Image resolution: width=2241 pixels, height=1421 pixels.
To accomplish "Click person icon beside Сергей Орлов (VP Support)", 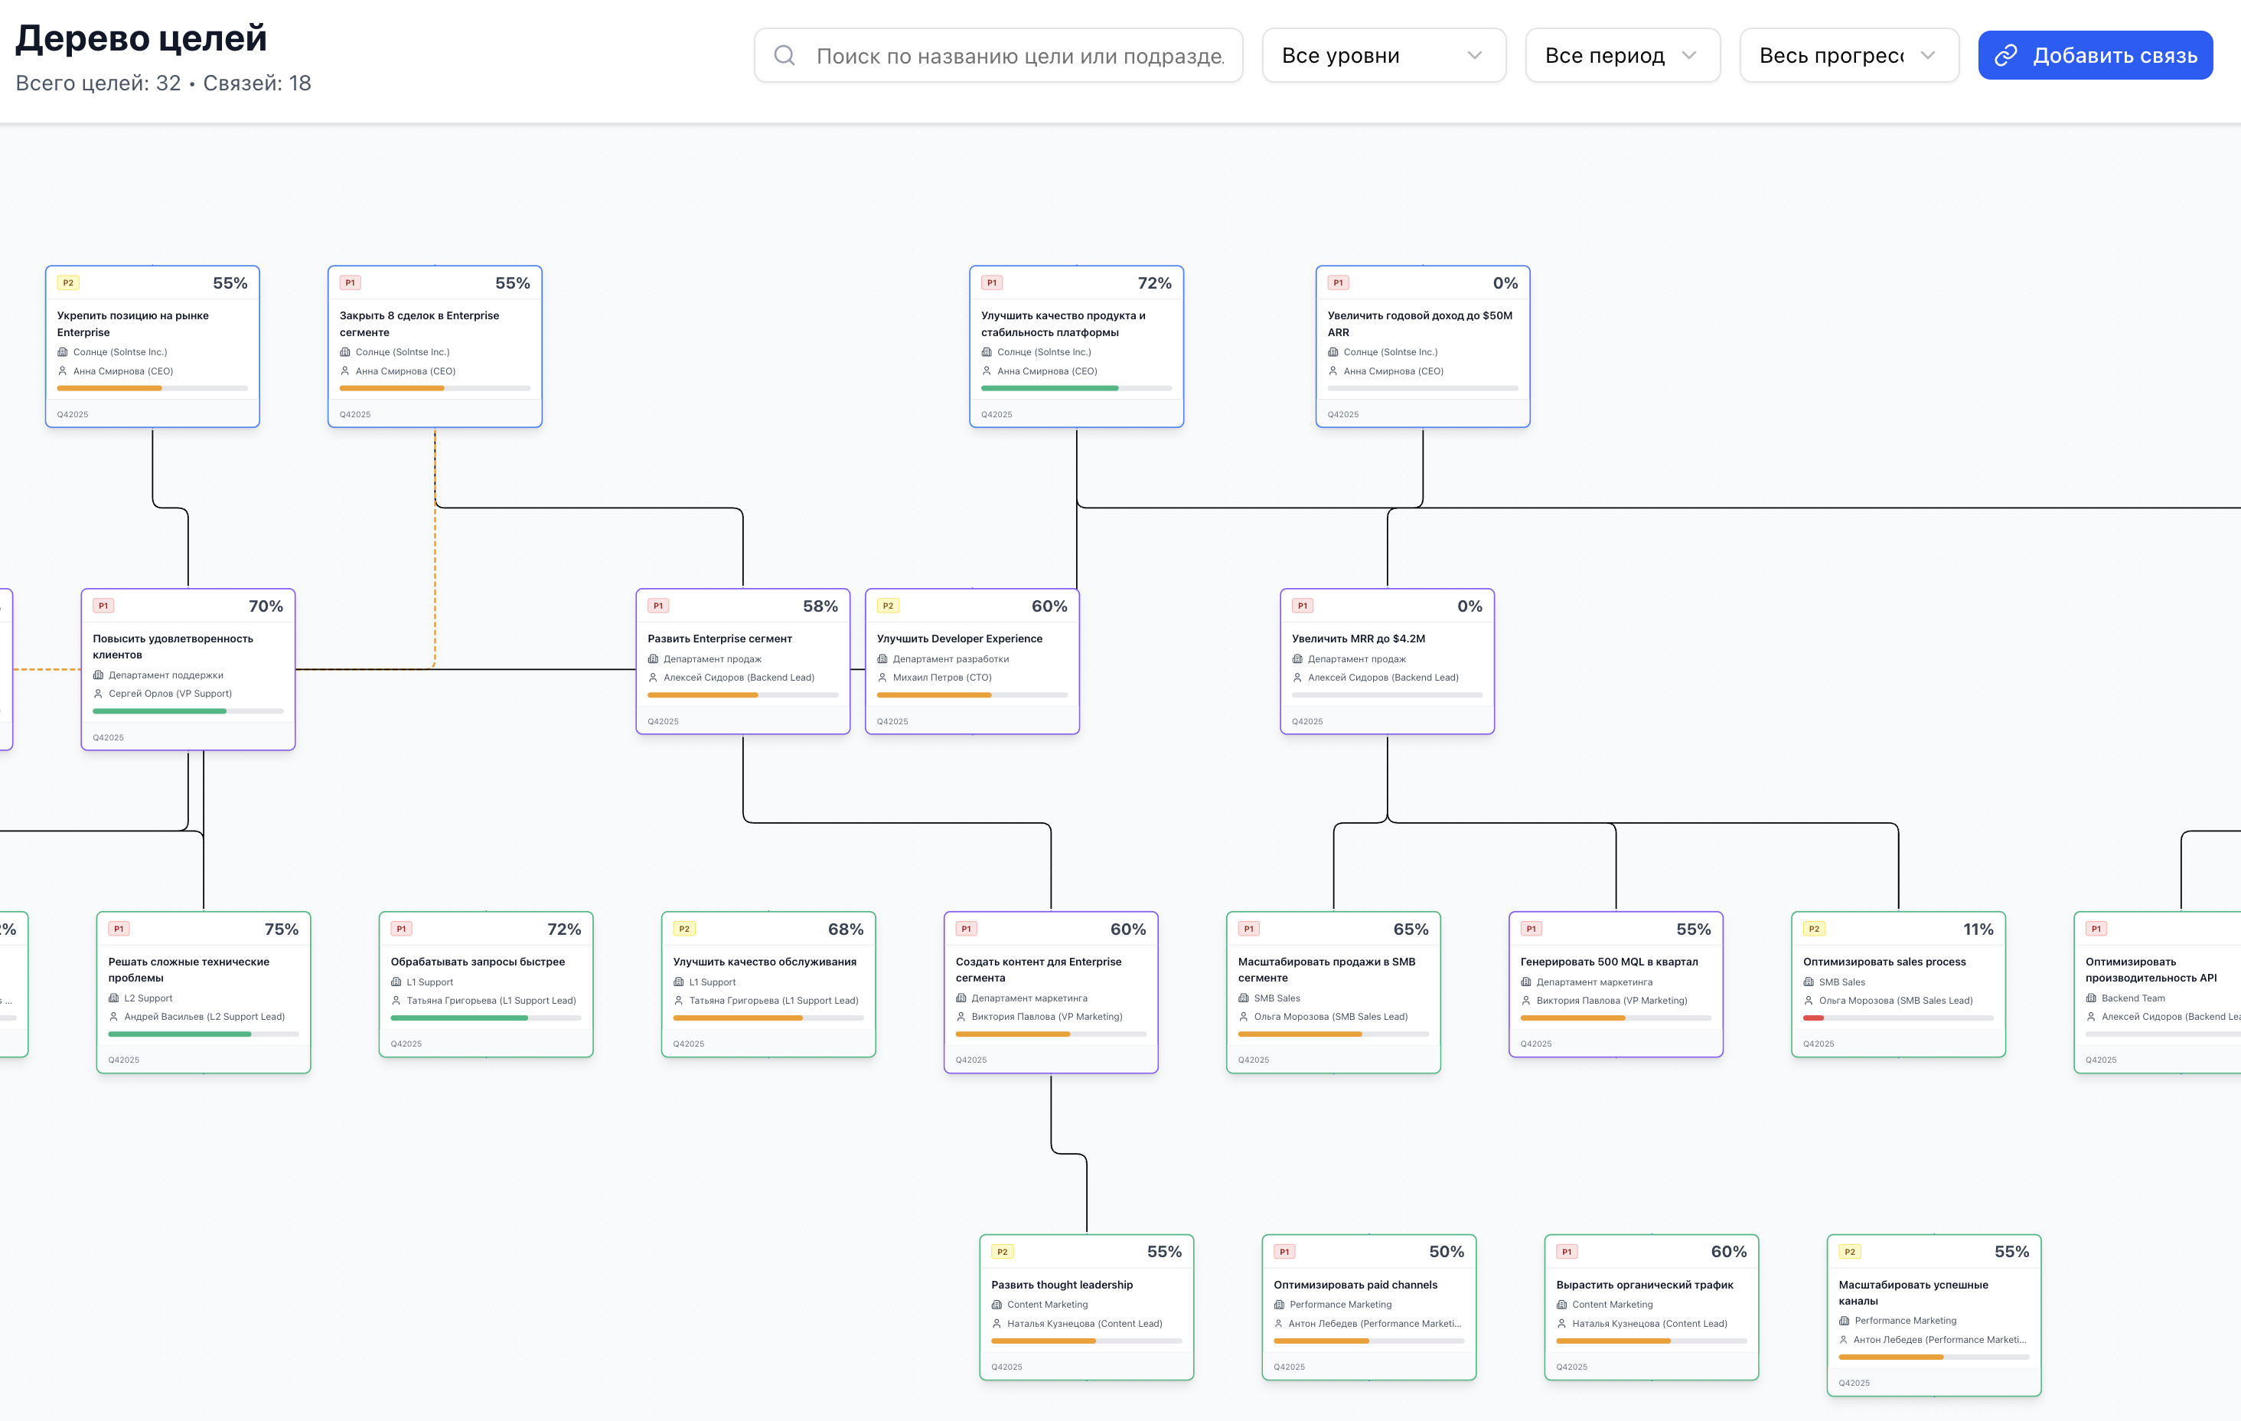I will (98, 694).
